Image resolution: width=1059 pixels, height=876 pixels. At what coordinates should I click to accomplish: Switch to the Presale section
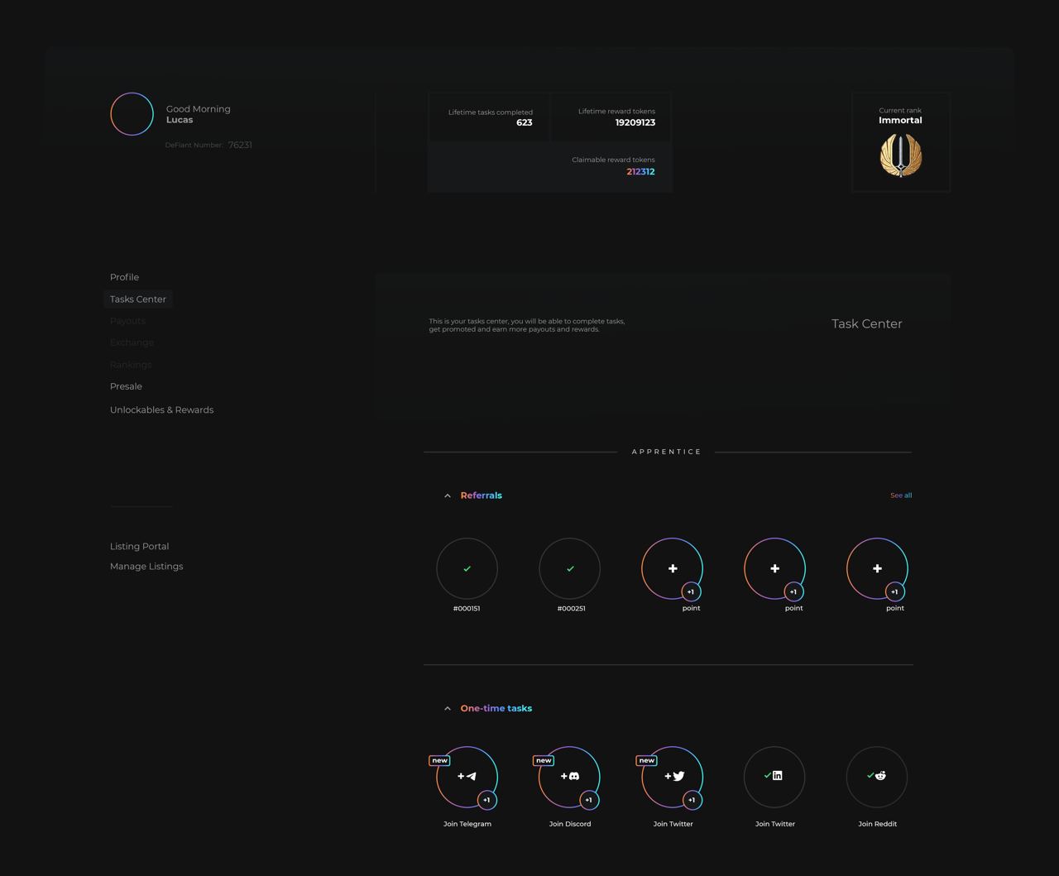[x=126, y=386]
